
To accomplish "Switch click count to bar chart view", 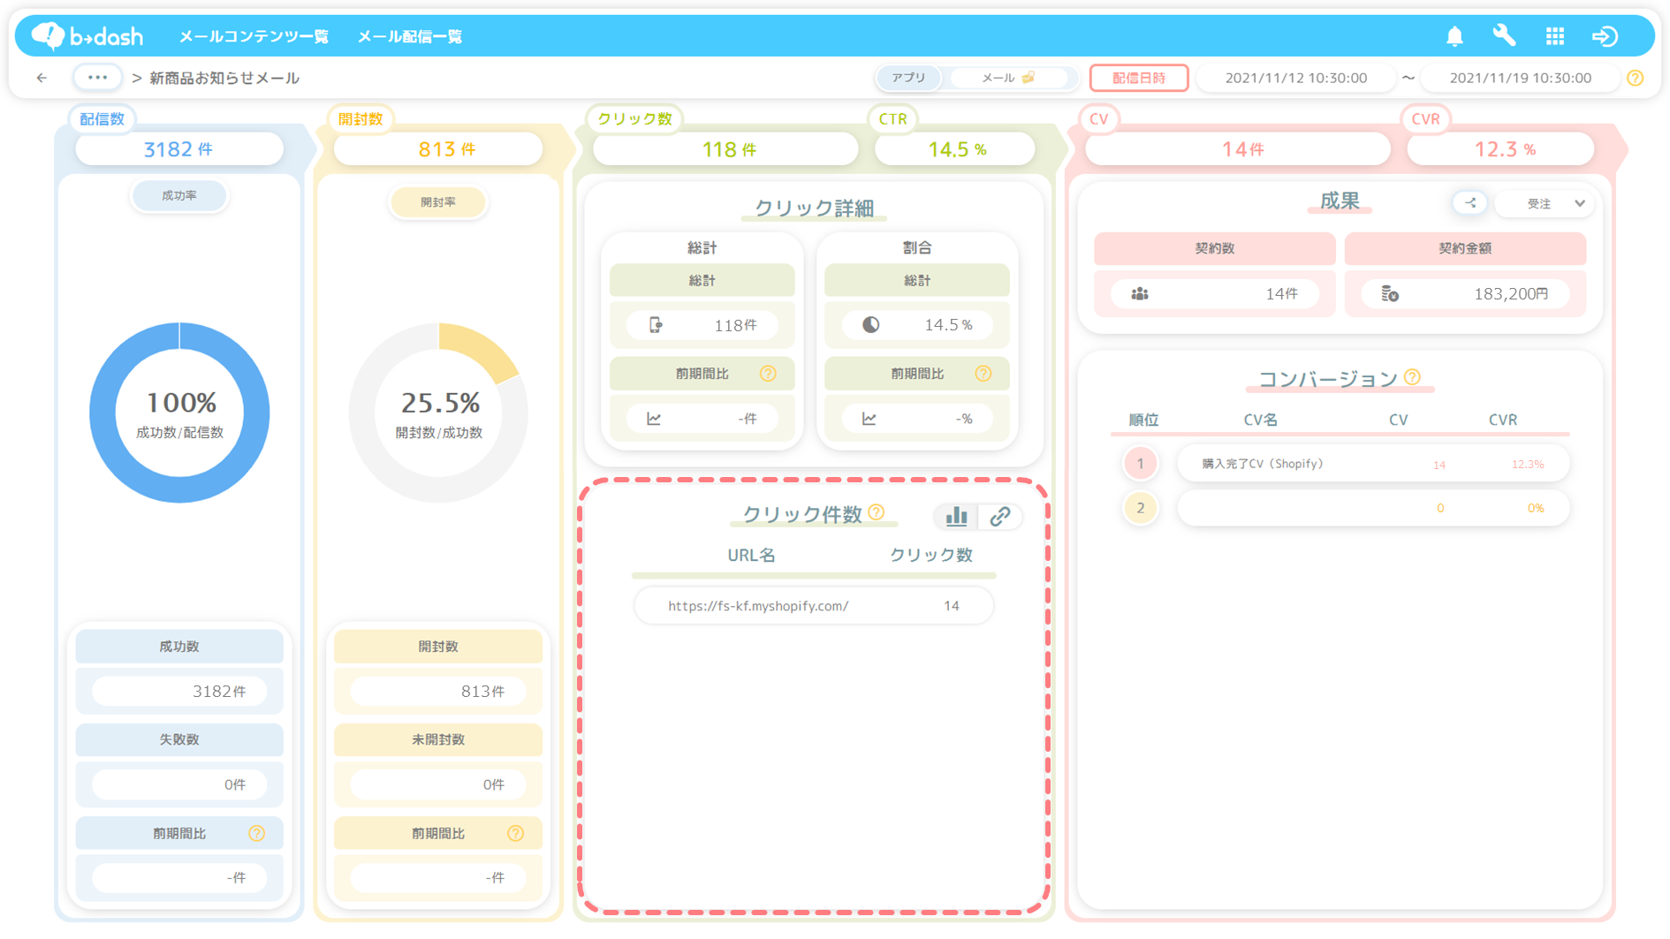I will [x=956, y=517].
